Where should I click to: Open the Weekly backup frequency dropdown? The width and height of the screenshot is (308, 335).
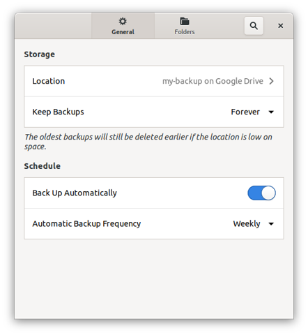254,224
